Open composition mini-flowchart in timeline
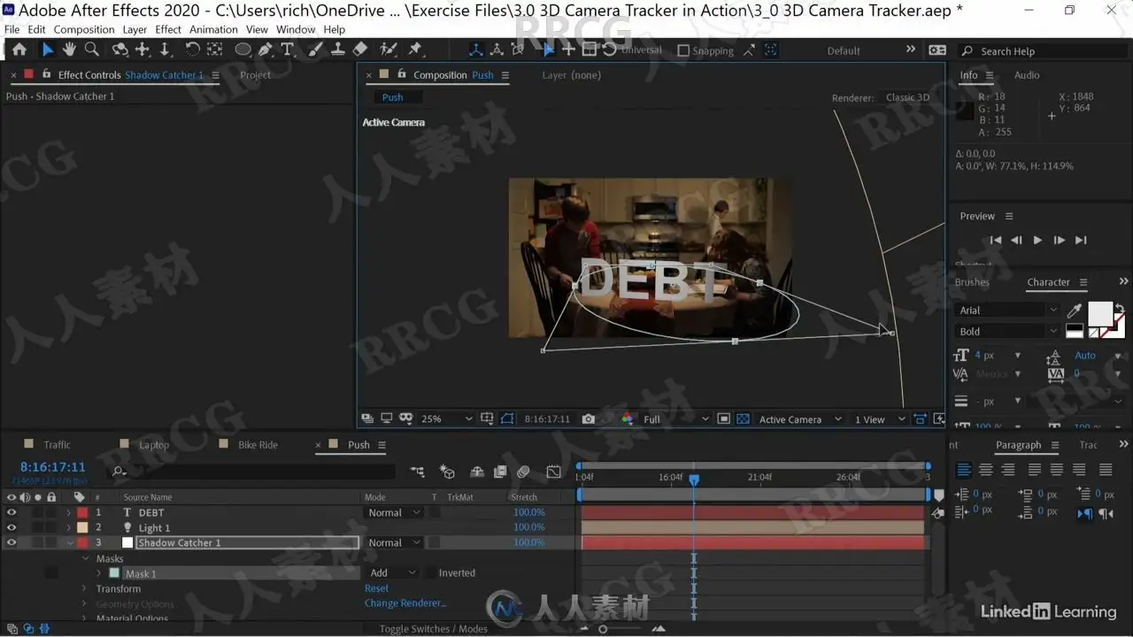 pos(417,472)
